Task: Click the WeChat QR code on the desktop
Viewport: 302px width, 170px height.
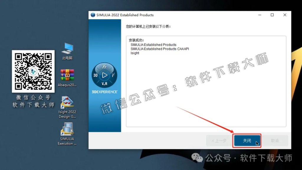Action: click(33, 72)
